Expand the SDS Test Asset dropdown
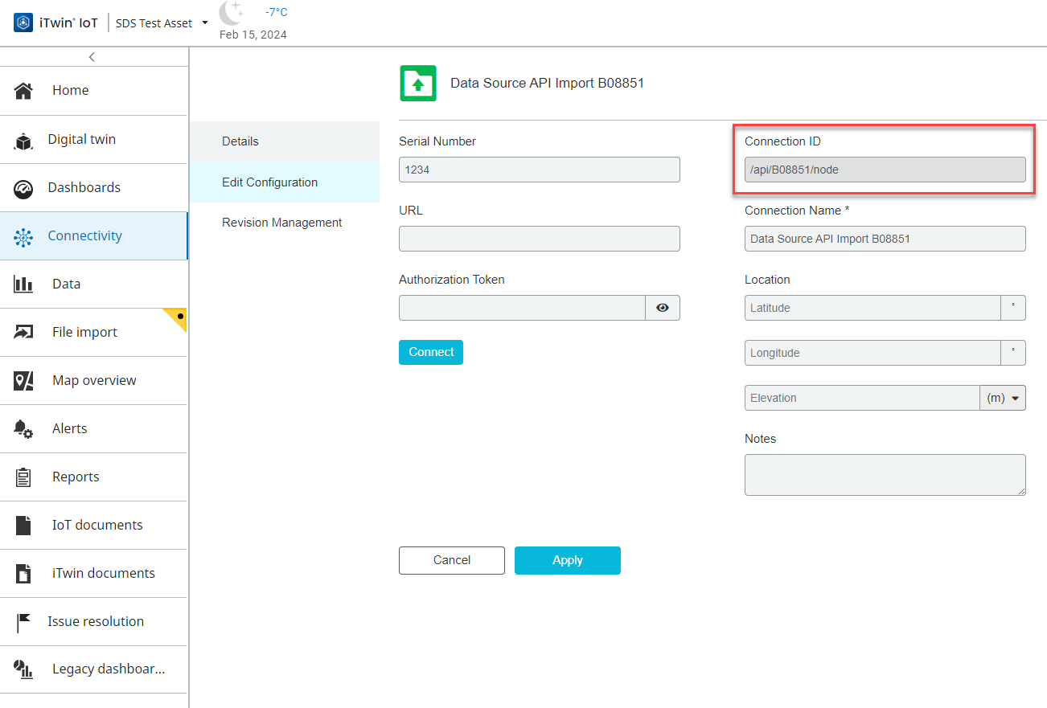This screenshot has width=1047, height=708. pyautogui.click(x=205, y=23)
